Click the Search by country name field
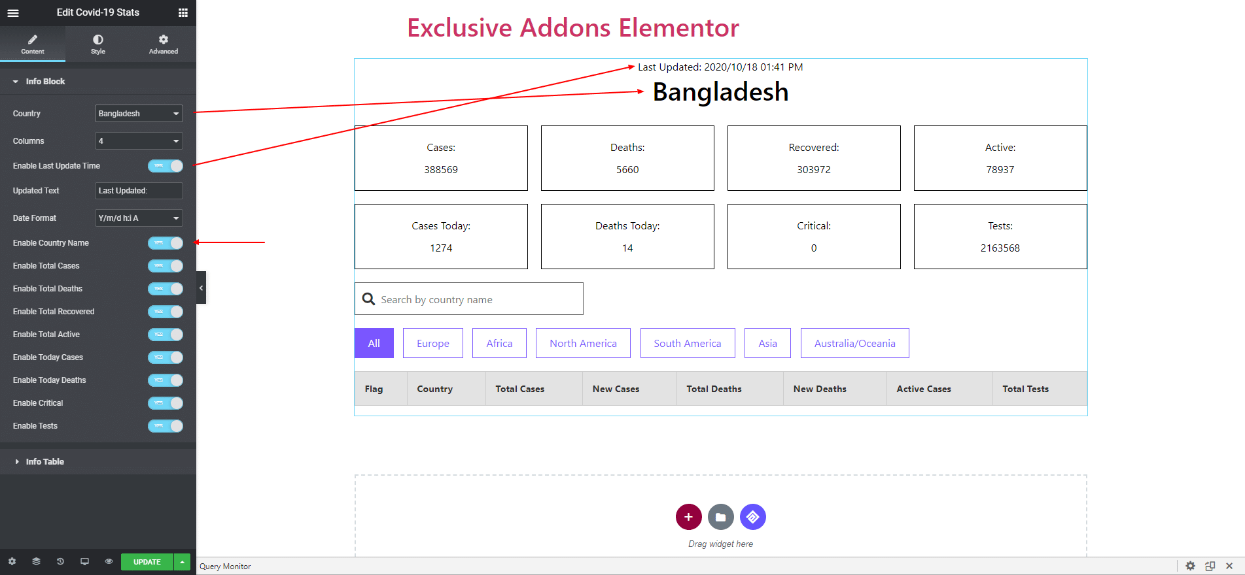Image resolution: width=1245 pixels, height=575 pixels. click(469, 299)
